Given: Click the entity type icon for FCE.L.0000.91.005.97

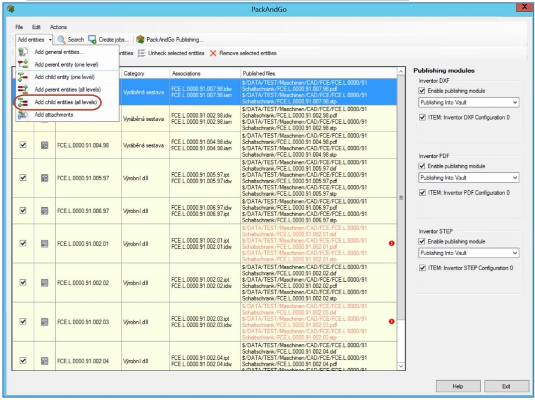Looking at the screenshot, I should tap(44, 178).
